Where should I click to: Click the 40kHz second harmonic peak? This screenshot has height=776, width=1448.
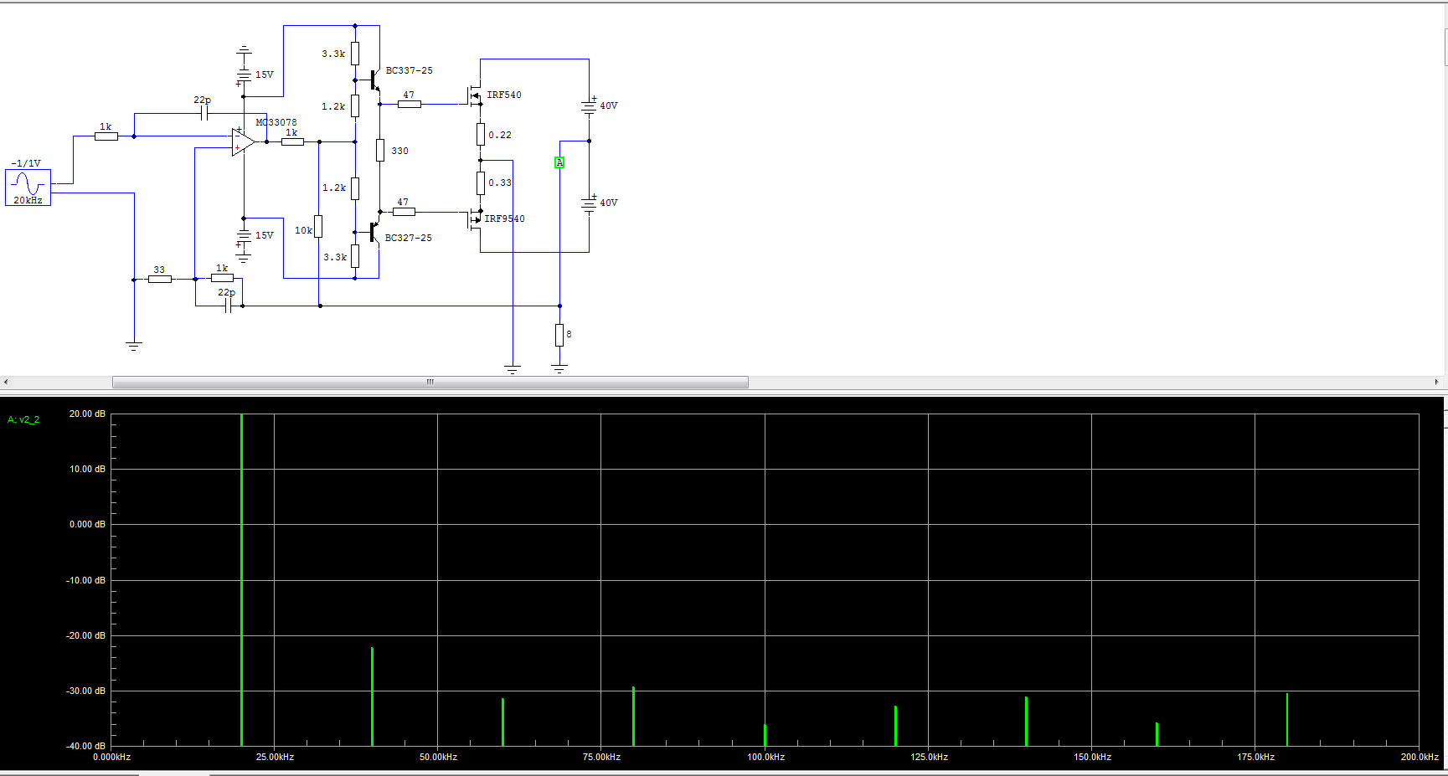[372, 696]
